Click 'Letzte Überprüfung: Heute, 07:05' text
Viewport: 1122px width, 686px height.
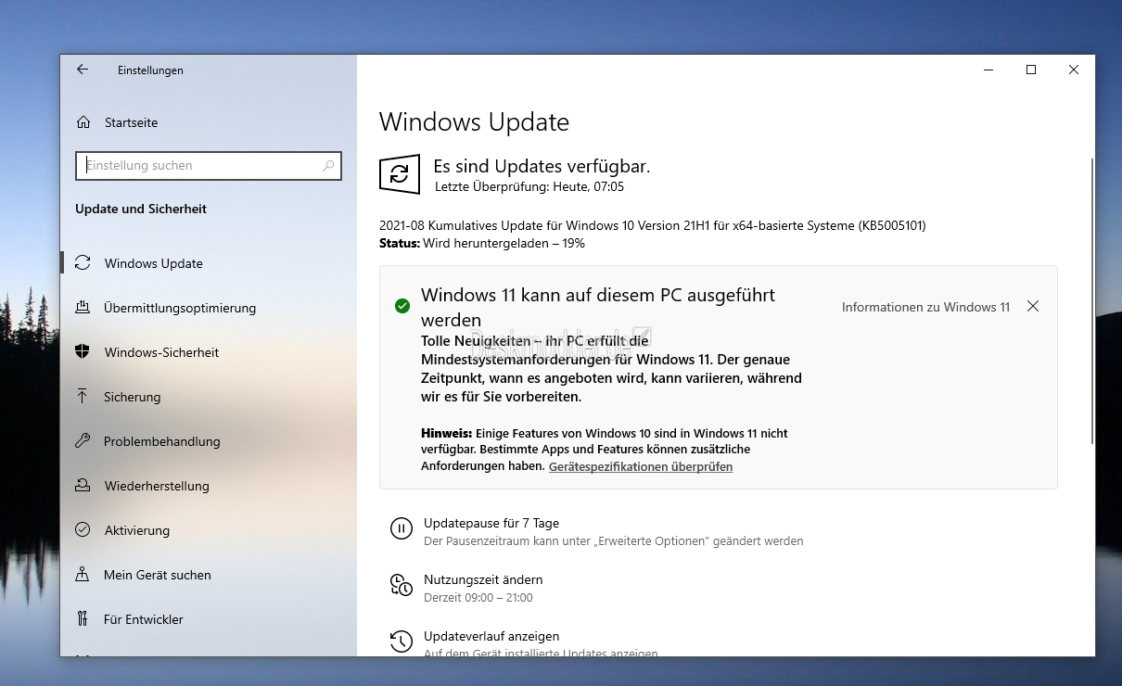(x=529, y=187)
